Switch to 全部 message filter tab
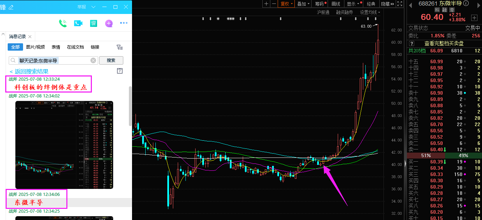 [15, 47]
